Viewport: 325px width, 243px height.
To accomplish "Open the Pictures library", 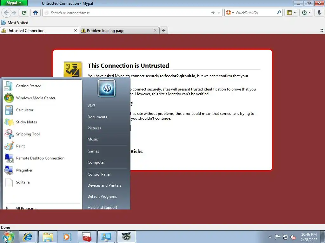I will tap(106, 128).
